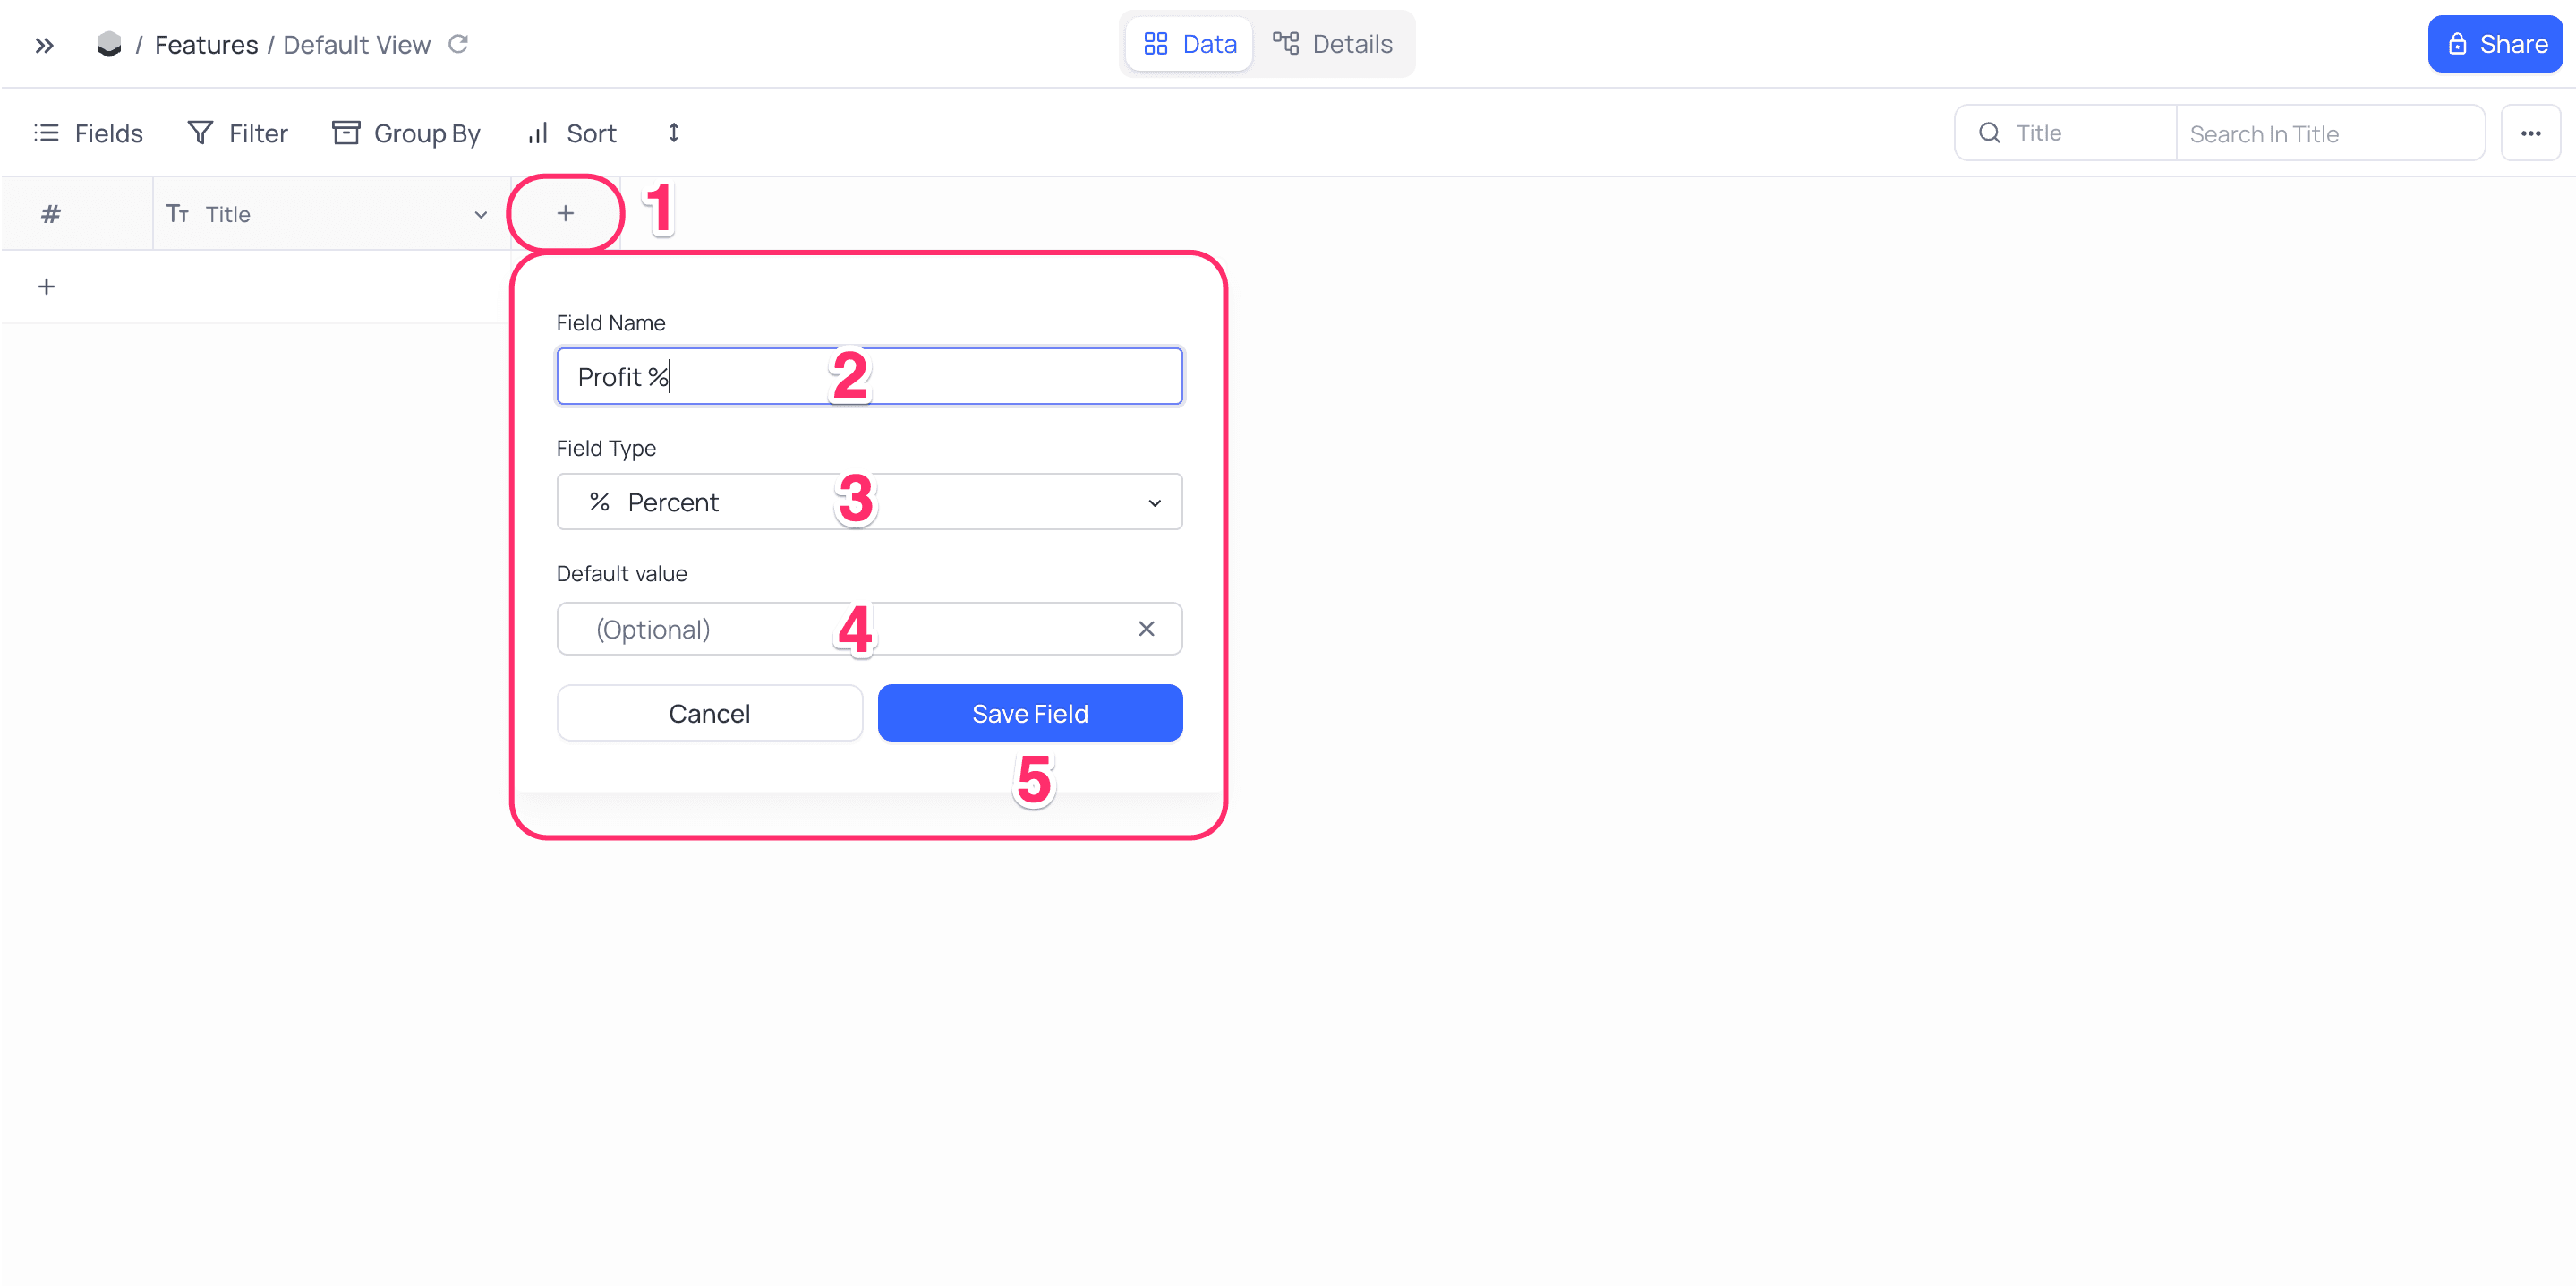Open Field Type Percent dropdown
Image resolution: width=2576 pixels, height=1286 pixels.
coord(869,502)
